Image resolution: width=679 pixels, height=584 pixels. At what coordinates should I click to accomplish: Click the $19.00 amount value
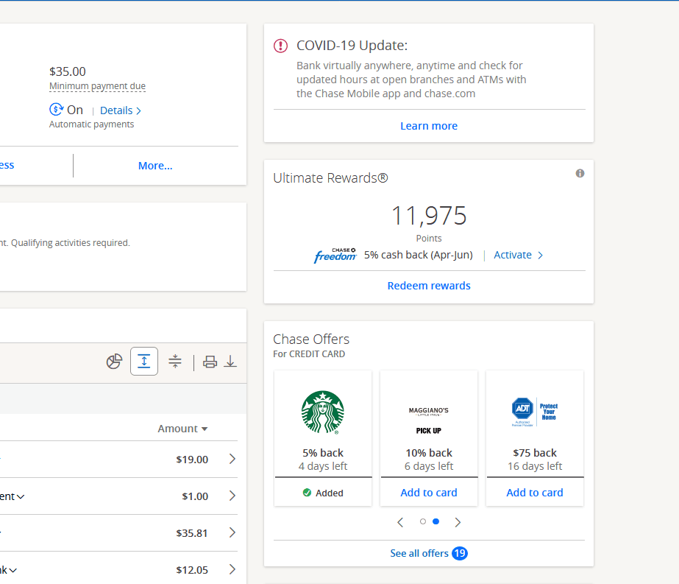pyautogui.click(x=192, y=460)
